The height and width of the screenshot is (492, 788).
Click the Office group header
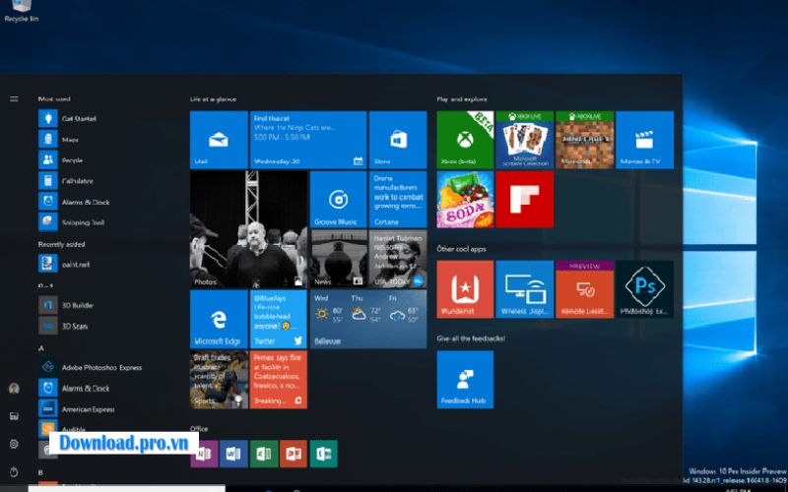[199, 428]
